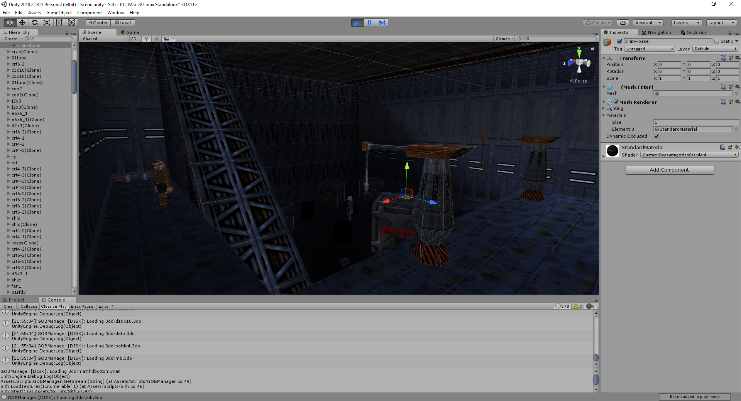Open the Gizmos dropdown
Screen dimensions: 741x401
504,39
